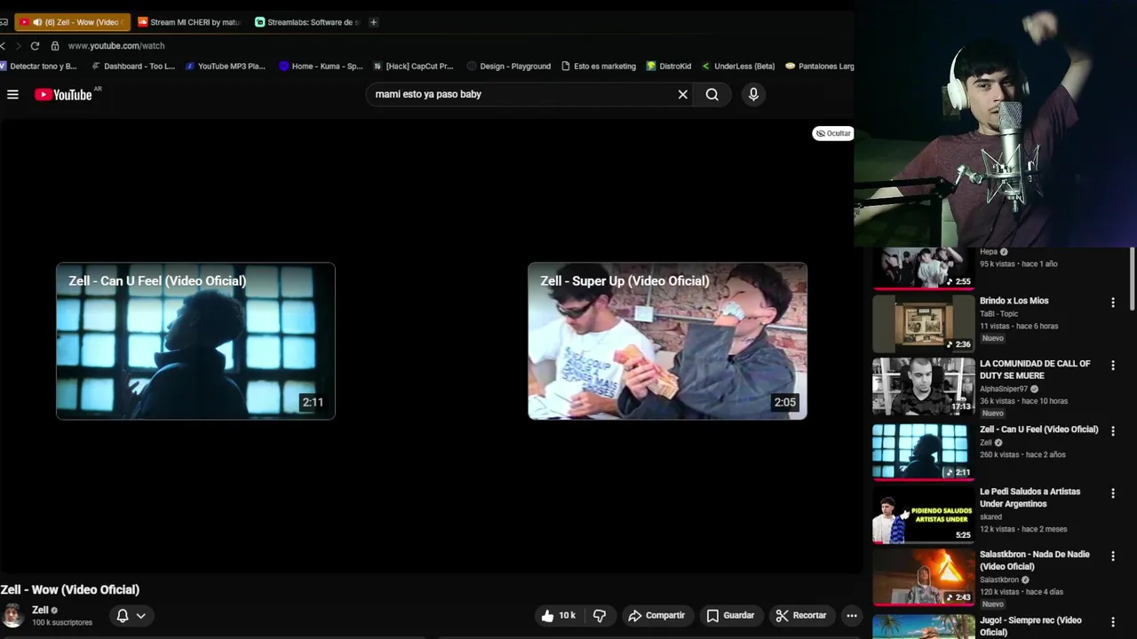Open the YouTube guide hamburger menu
The height and width of the screenshot is (639, 1137).
click(12, 94)
